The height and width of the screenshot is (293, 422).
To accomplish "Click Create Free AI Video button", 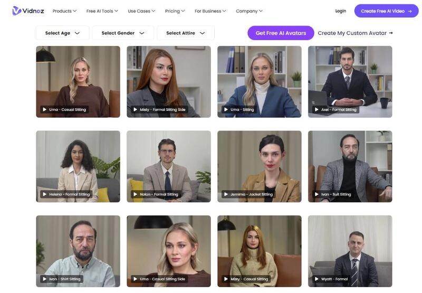I will (387, 11).
